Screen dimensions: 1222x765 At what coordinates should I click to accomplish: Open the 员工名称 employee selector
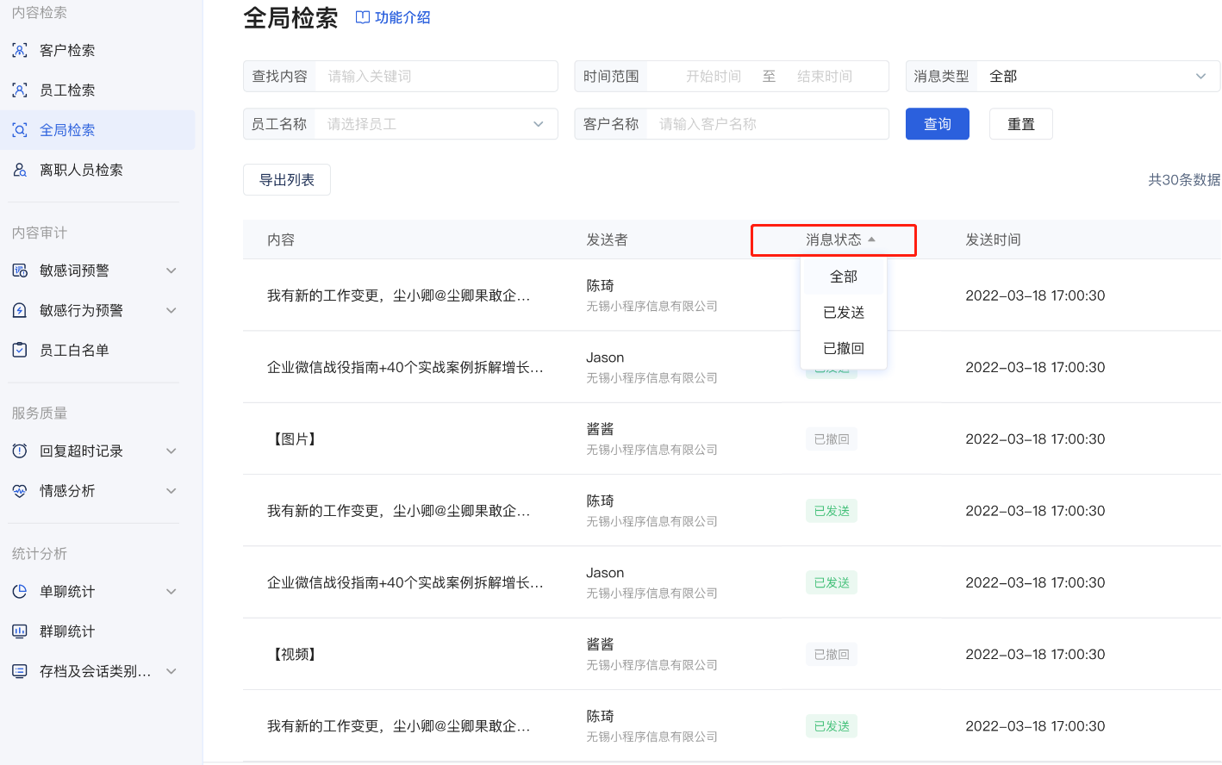click(401, 124)
